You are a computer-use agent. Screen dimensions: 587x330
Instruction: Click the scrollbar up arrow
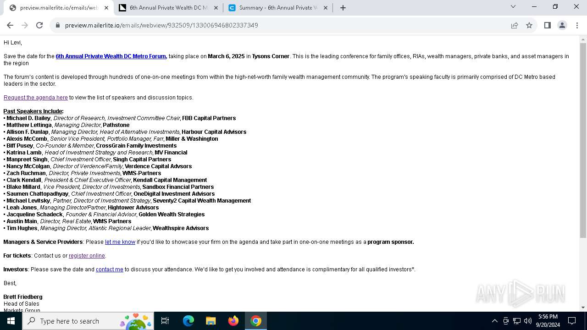(583, 39)
